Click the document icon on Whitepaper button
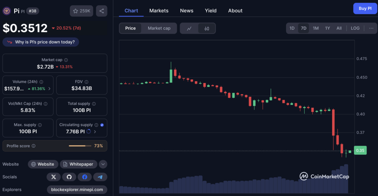 [65, 164]
